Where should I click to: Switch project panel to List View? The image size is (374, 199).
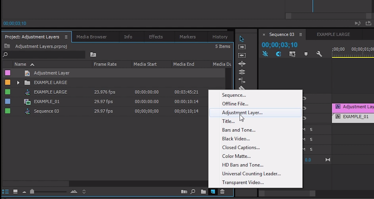click(x=5, y=192)
